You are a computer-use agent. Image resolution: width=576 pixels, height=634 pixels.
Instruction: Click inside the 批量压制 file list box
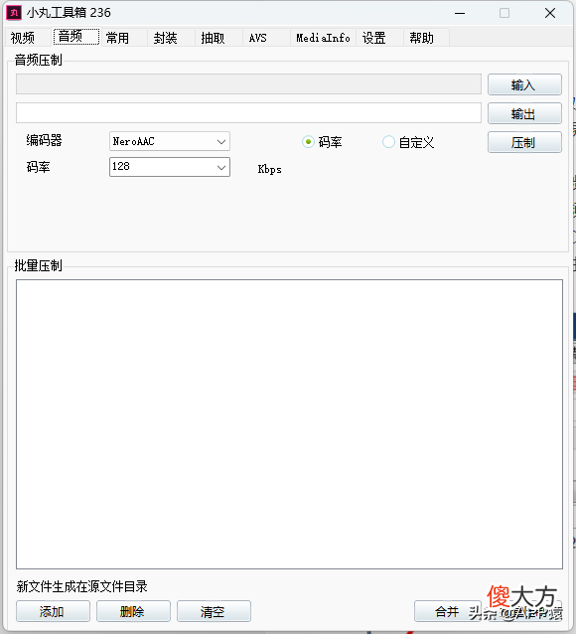(x=289, y=424)
